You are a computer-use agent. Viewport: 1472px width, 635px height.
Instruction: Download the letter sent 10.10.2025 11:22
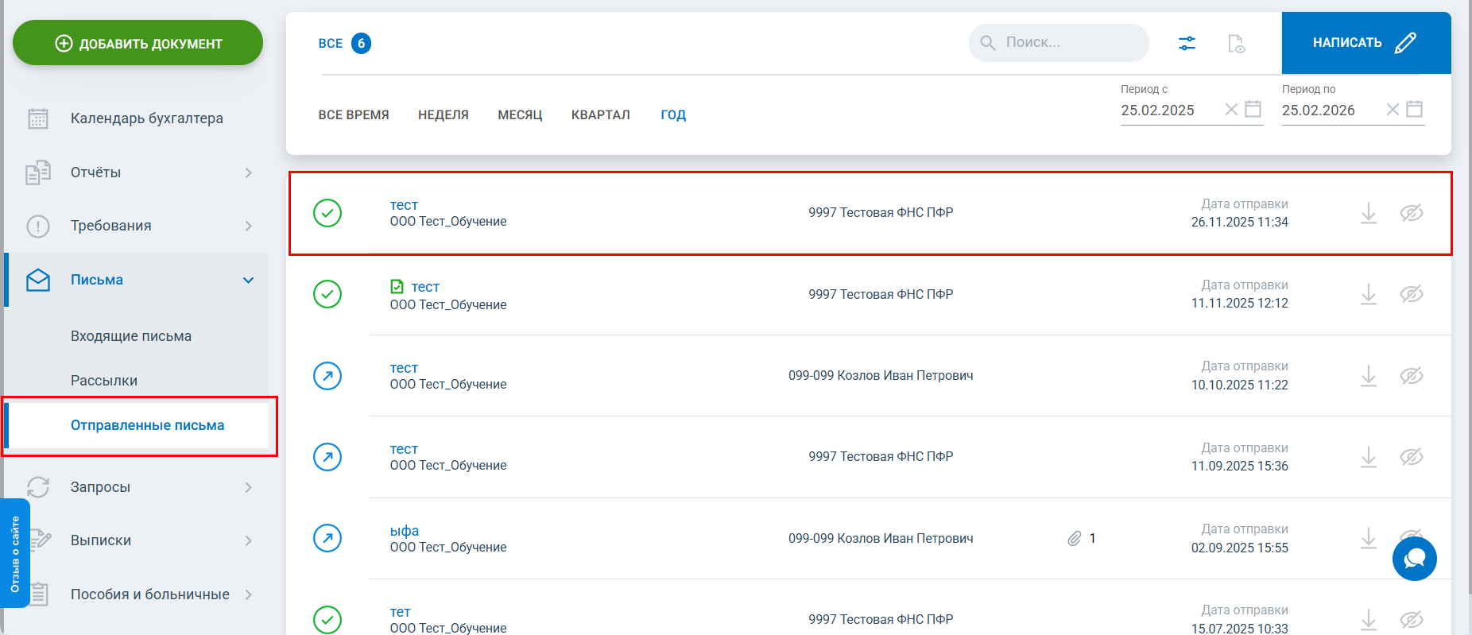point(1368,376)
